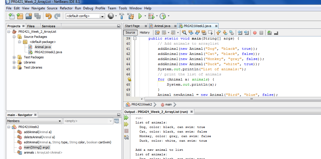Open the Tools menu
Image resolution: width=321 pixels, height=159 pixels.
click(x=123, y=8)
